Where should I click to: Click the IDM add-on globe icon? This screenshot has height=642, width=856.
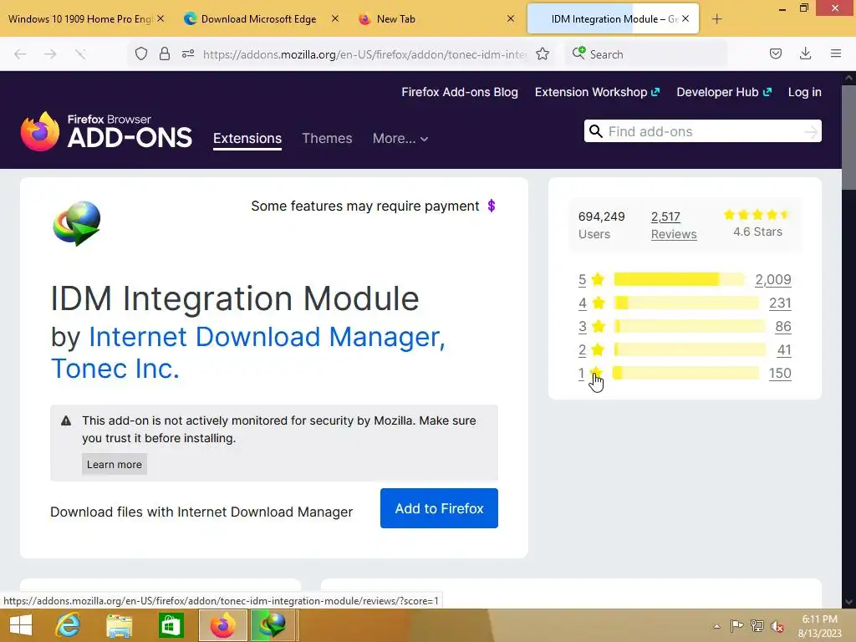click(x=77, y=224)
